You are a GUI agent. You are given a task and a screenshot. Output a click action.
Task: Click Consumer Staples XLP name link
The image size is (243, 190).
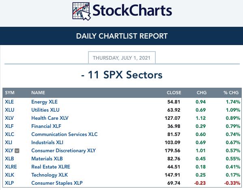(x=57, y=183)
